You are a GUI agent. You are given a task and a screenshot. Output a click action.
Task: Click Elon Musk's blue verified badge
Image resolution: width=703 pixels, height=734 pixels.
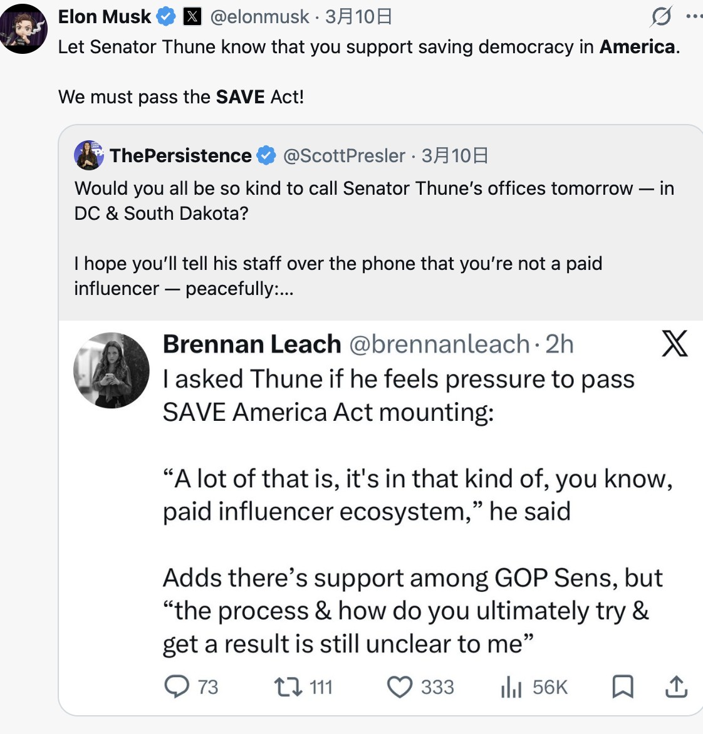pyautogui.click(x=166, y=17)
